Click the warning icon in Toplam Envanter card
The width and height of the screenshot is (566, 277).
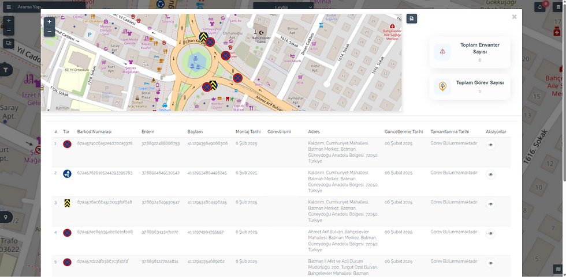tap(442, 51)
